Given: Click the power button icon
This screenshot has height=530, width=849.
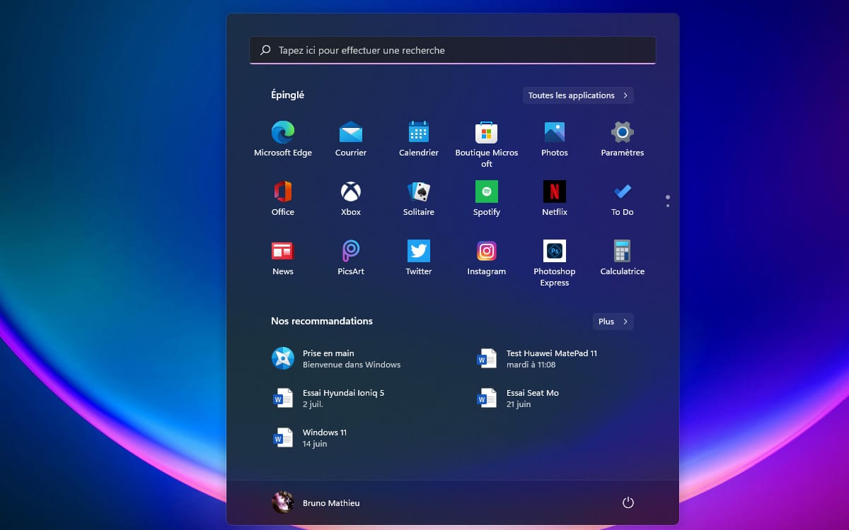Looking at the screenshot, I should point(628,502).
